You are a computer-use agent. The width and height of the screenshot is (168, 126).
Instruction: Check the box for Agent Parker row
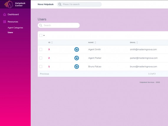[41, 58]
